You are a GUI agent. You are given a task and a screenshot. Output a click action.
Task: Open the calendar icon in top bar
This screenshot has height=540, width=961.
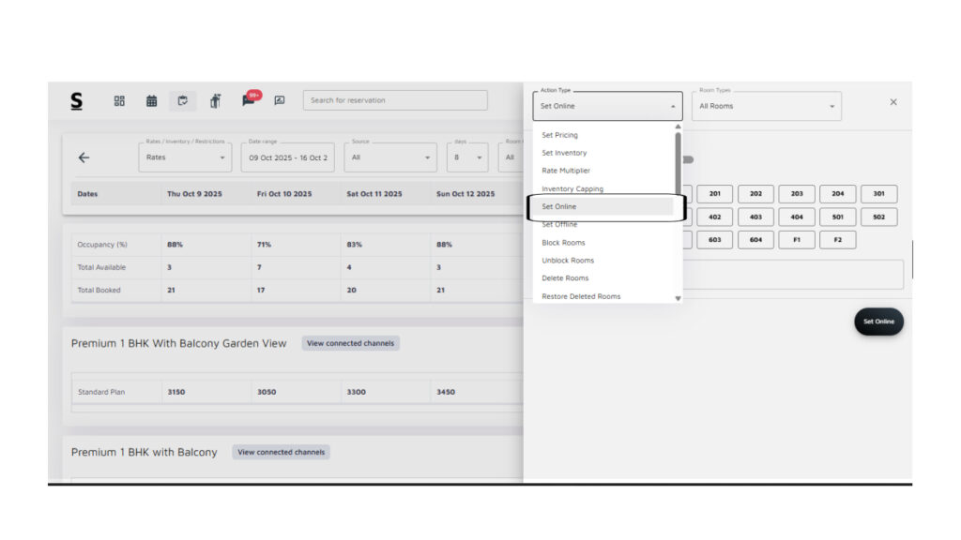tap(151, 100)
